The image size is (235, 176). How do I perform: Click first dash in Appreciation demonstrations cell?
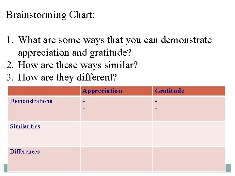click(x=84, y=101)
